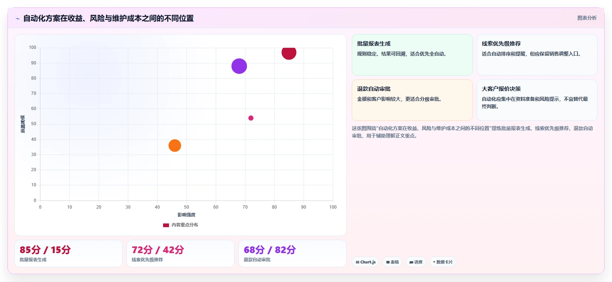Screen dimensions: 612x282
Task: Click the purple bubble in the chart
Action: pyautogui.click(x=239, y=66)
